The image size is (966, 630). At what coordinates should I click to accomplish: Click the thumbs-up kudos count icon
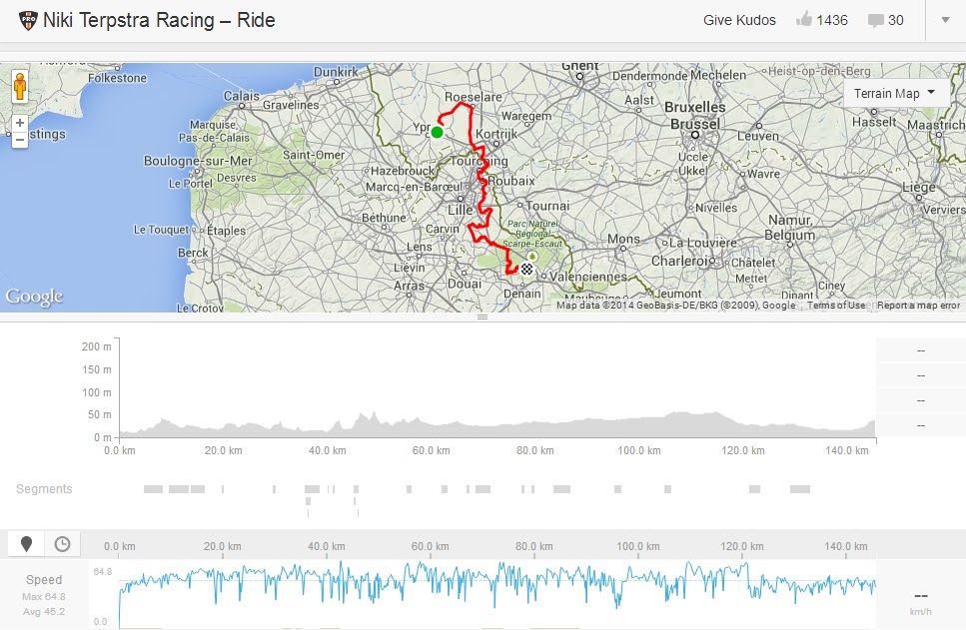pos(803,20)
